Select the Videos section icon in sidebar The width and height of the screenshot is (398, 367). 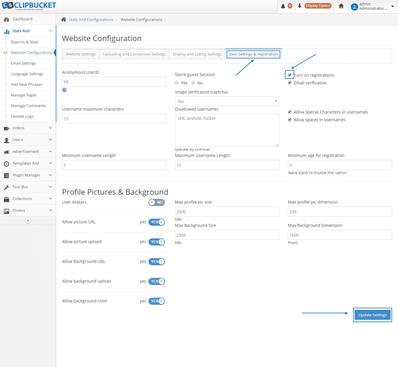6,128
